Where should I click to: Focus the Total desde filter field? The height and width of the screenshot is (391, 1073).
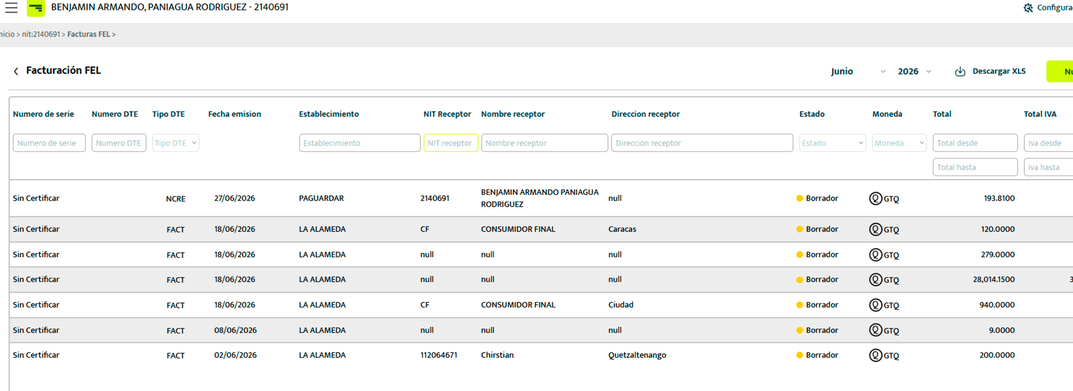coord(975,143)
